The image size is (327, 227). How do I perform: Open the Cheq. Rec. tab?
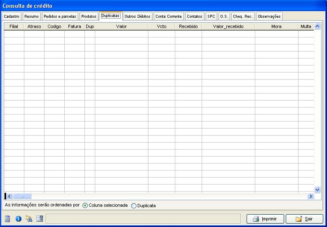[x=243, y=16]
